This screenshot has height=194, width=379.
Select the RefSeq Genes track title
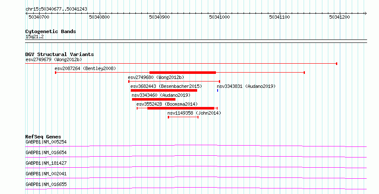43,137
